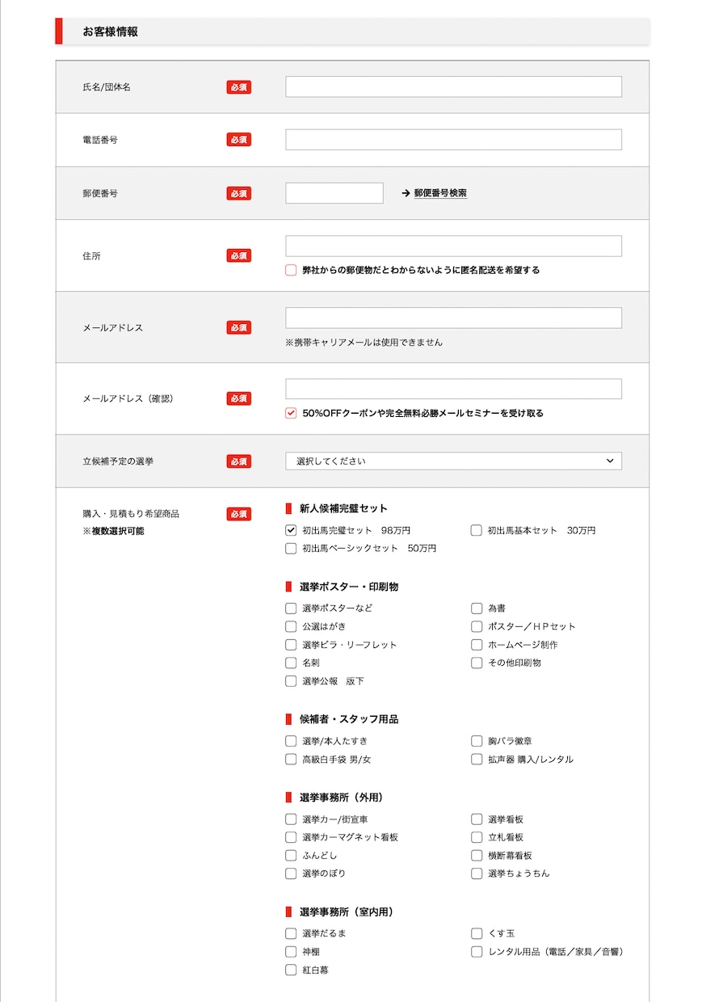
Task: Tick ホームページ制作 checkbox
Action: pos(477,645)
